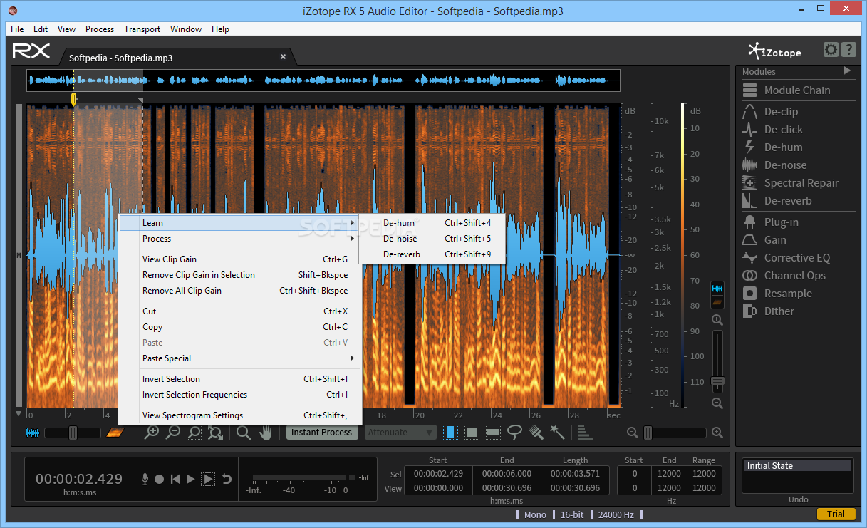Viewport: 867px width, 528px height.
Task: Toggle waveform display icon beside color scale
Action: click(x=717, y=289)
